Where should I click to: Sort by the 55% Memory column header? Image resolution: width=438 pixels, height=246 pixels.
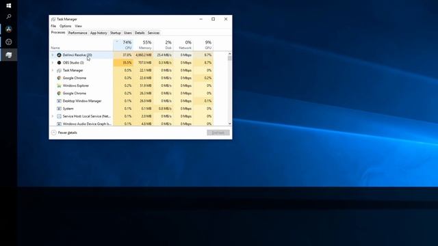coord(143,45)
